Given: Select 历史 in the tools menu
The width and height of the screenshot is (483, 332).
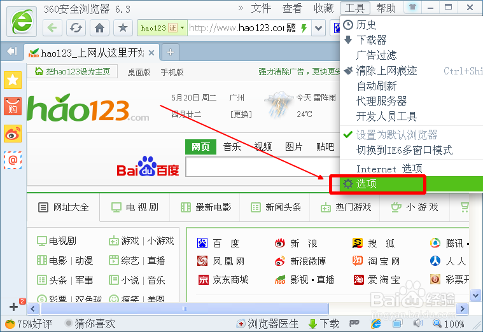Looking at the screenshot, I should (x=412, y=25).
